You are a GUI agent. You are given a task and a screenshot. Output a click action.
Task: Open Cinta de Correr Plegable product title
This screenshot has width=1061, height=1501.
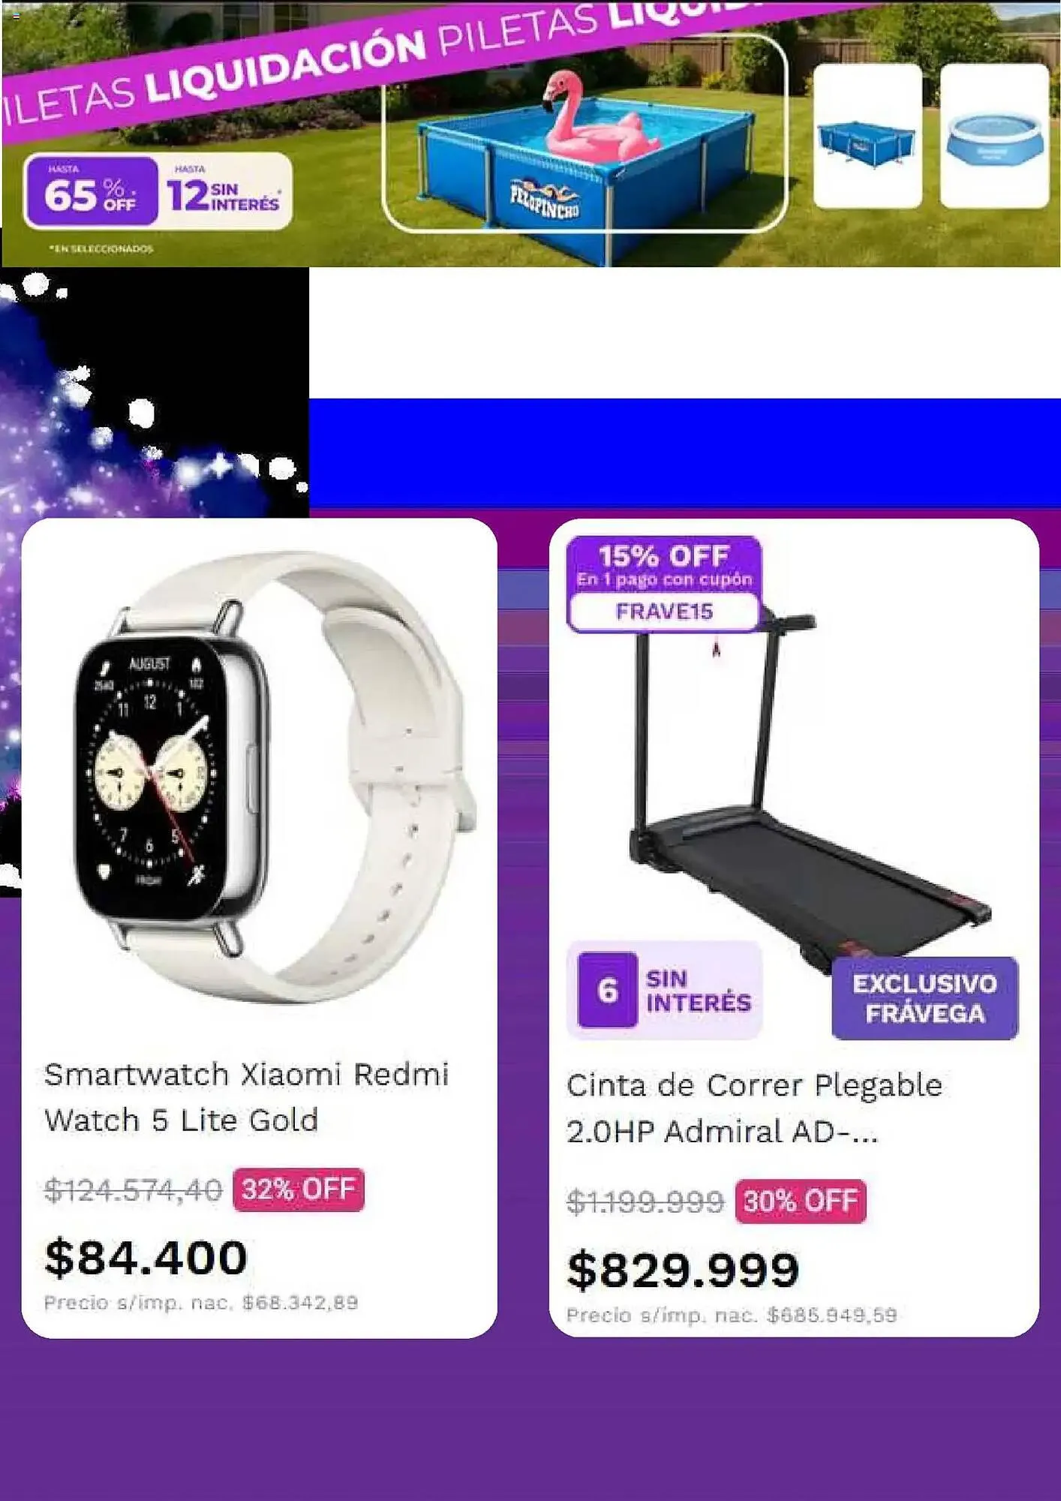pyautogui.click(x=754, y=1108)
